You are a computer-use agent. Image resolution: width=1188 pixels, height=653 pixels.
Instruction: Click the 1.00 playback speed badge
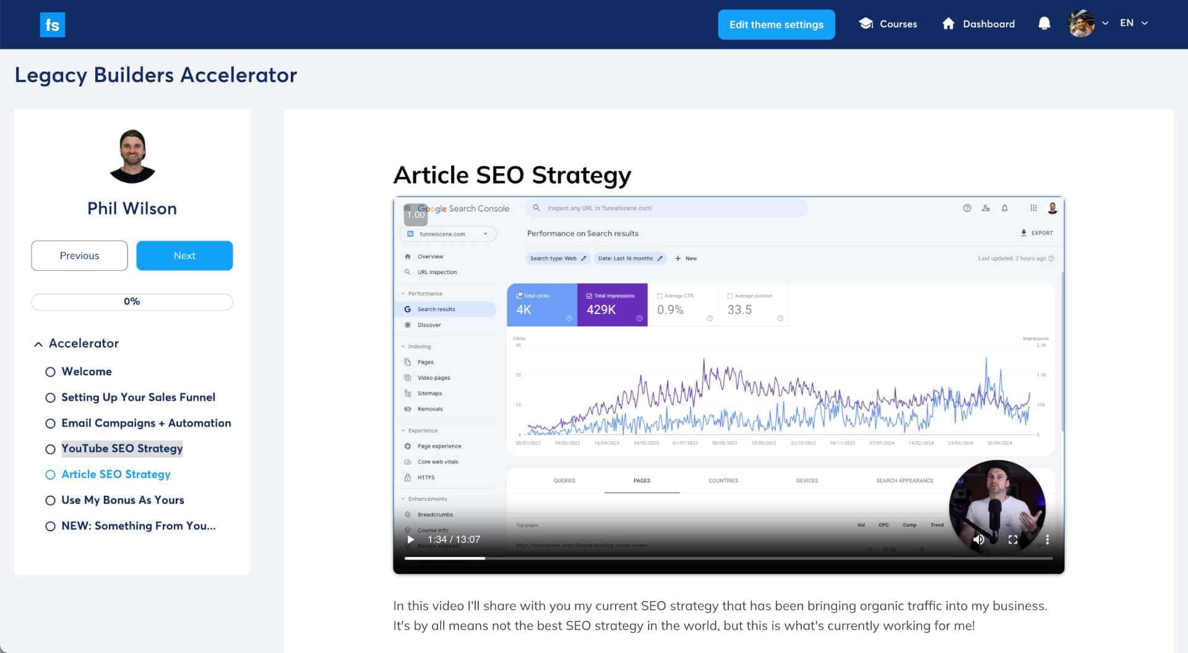tap(416, 215)
